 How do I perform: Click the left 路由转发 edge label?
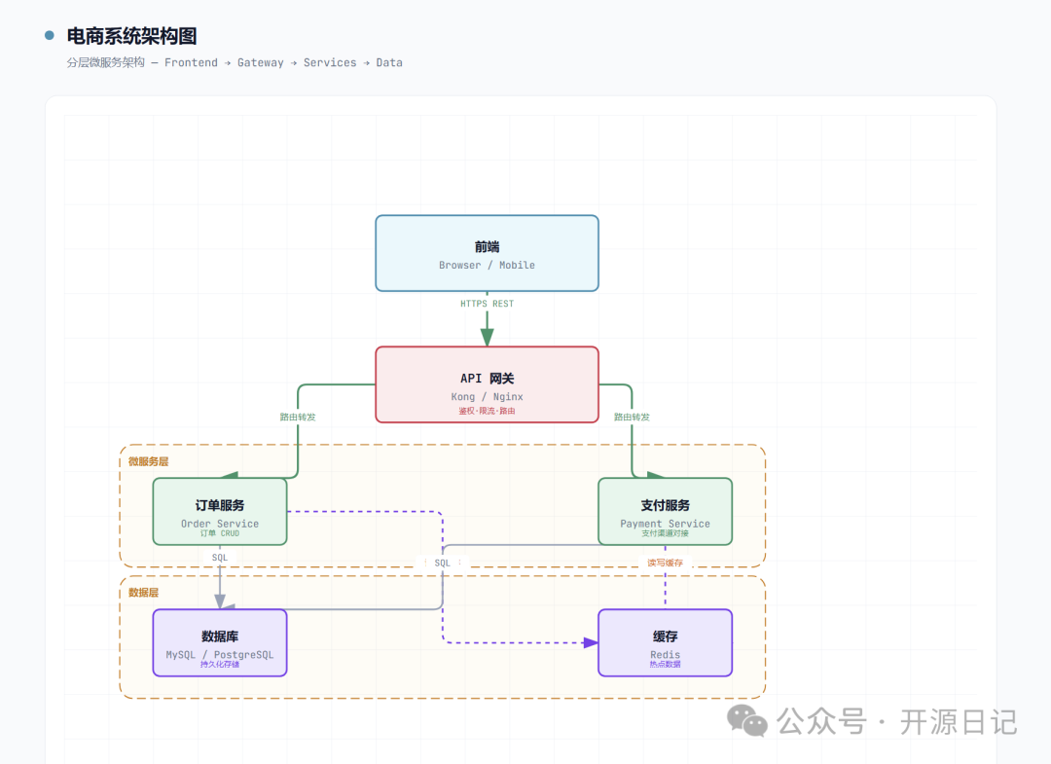298,417
